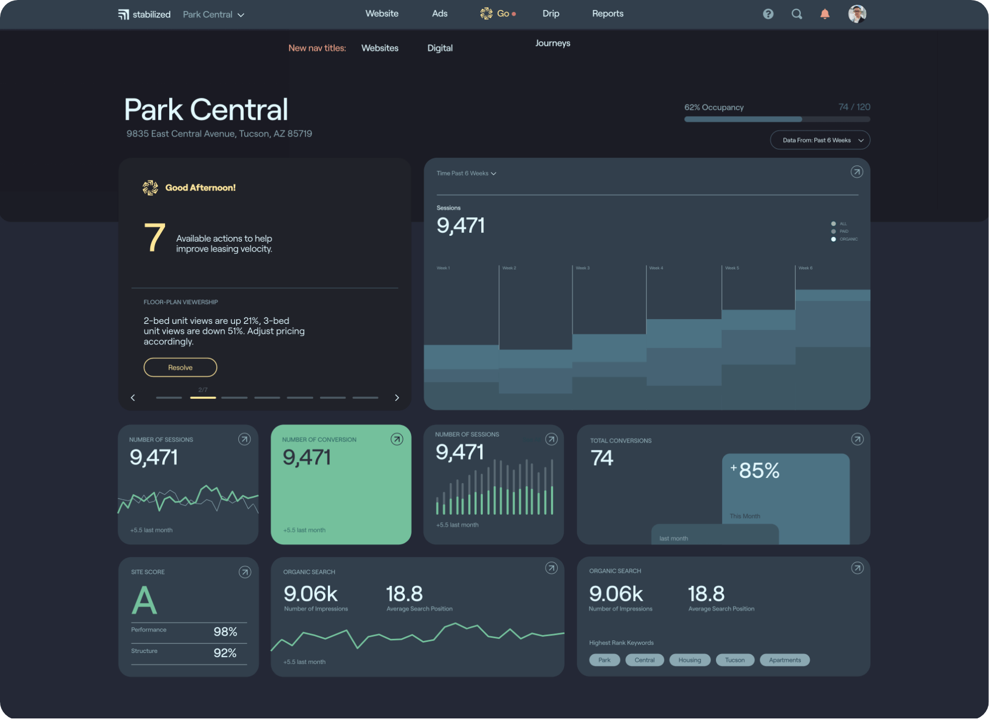The height and width of the screenshot is (720, 989).
Task: Toggle the ORGANIC legend series
Action: click(844, 239)
